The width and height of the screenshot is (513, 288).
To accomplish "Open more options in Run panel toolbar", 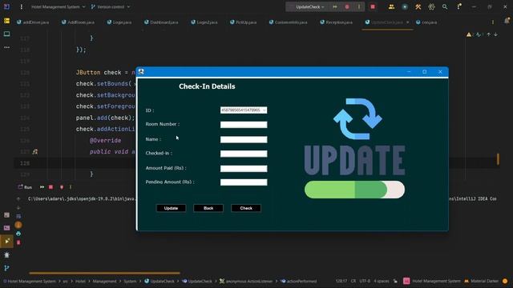I will point(71,187).
